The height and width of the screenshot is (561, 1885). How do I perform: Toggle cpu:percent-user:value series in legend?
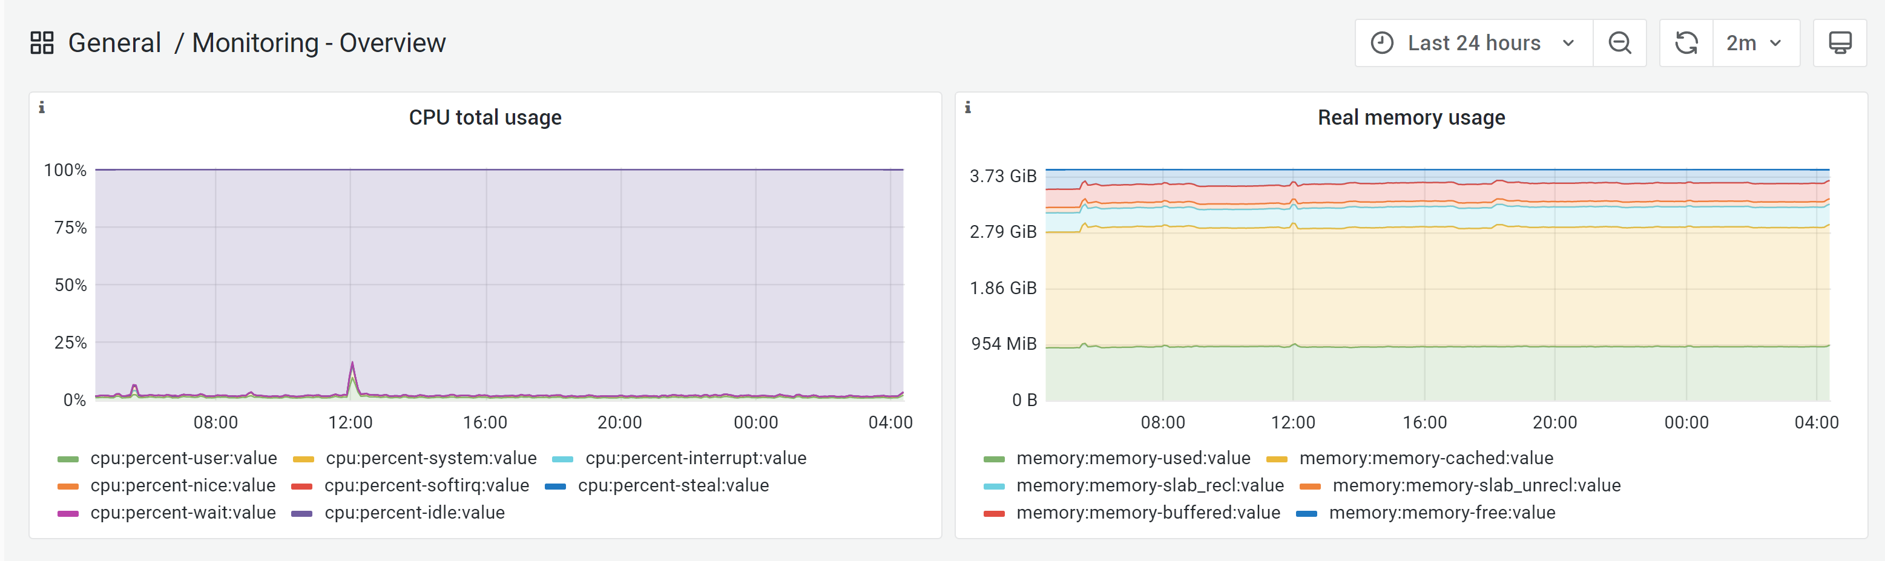tap(183, 459)
